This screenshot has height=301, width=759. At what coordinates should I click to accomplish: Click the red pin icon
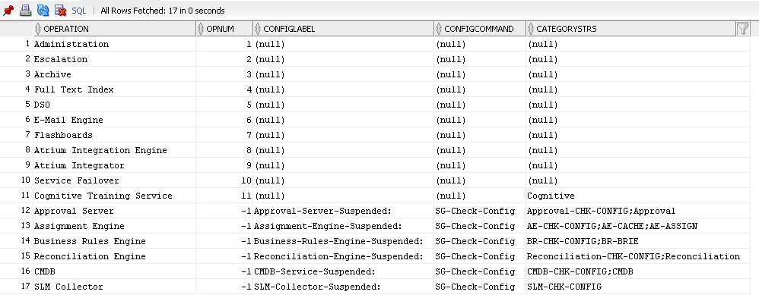tap(8, 10)
